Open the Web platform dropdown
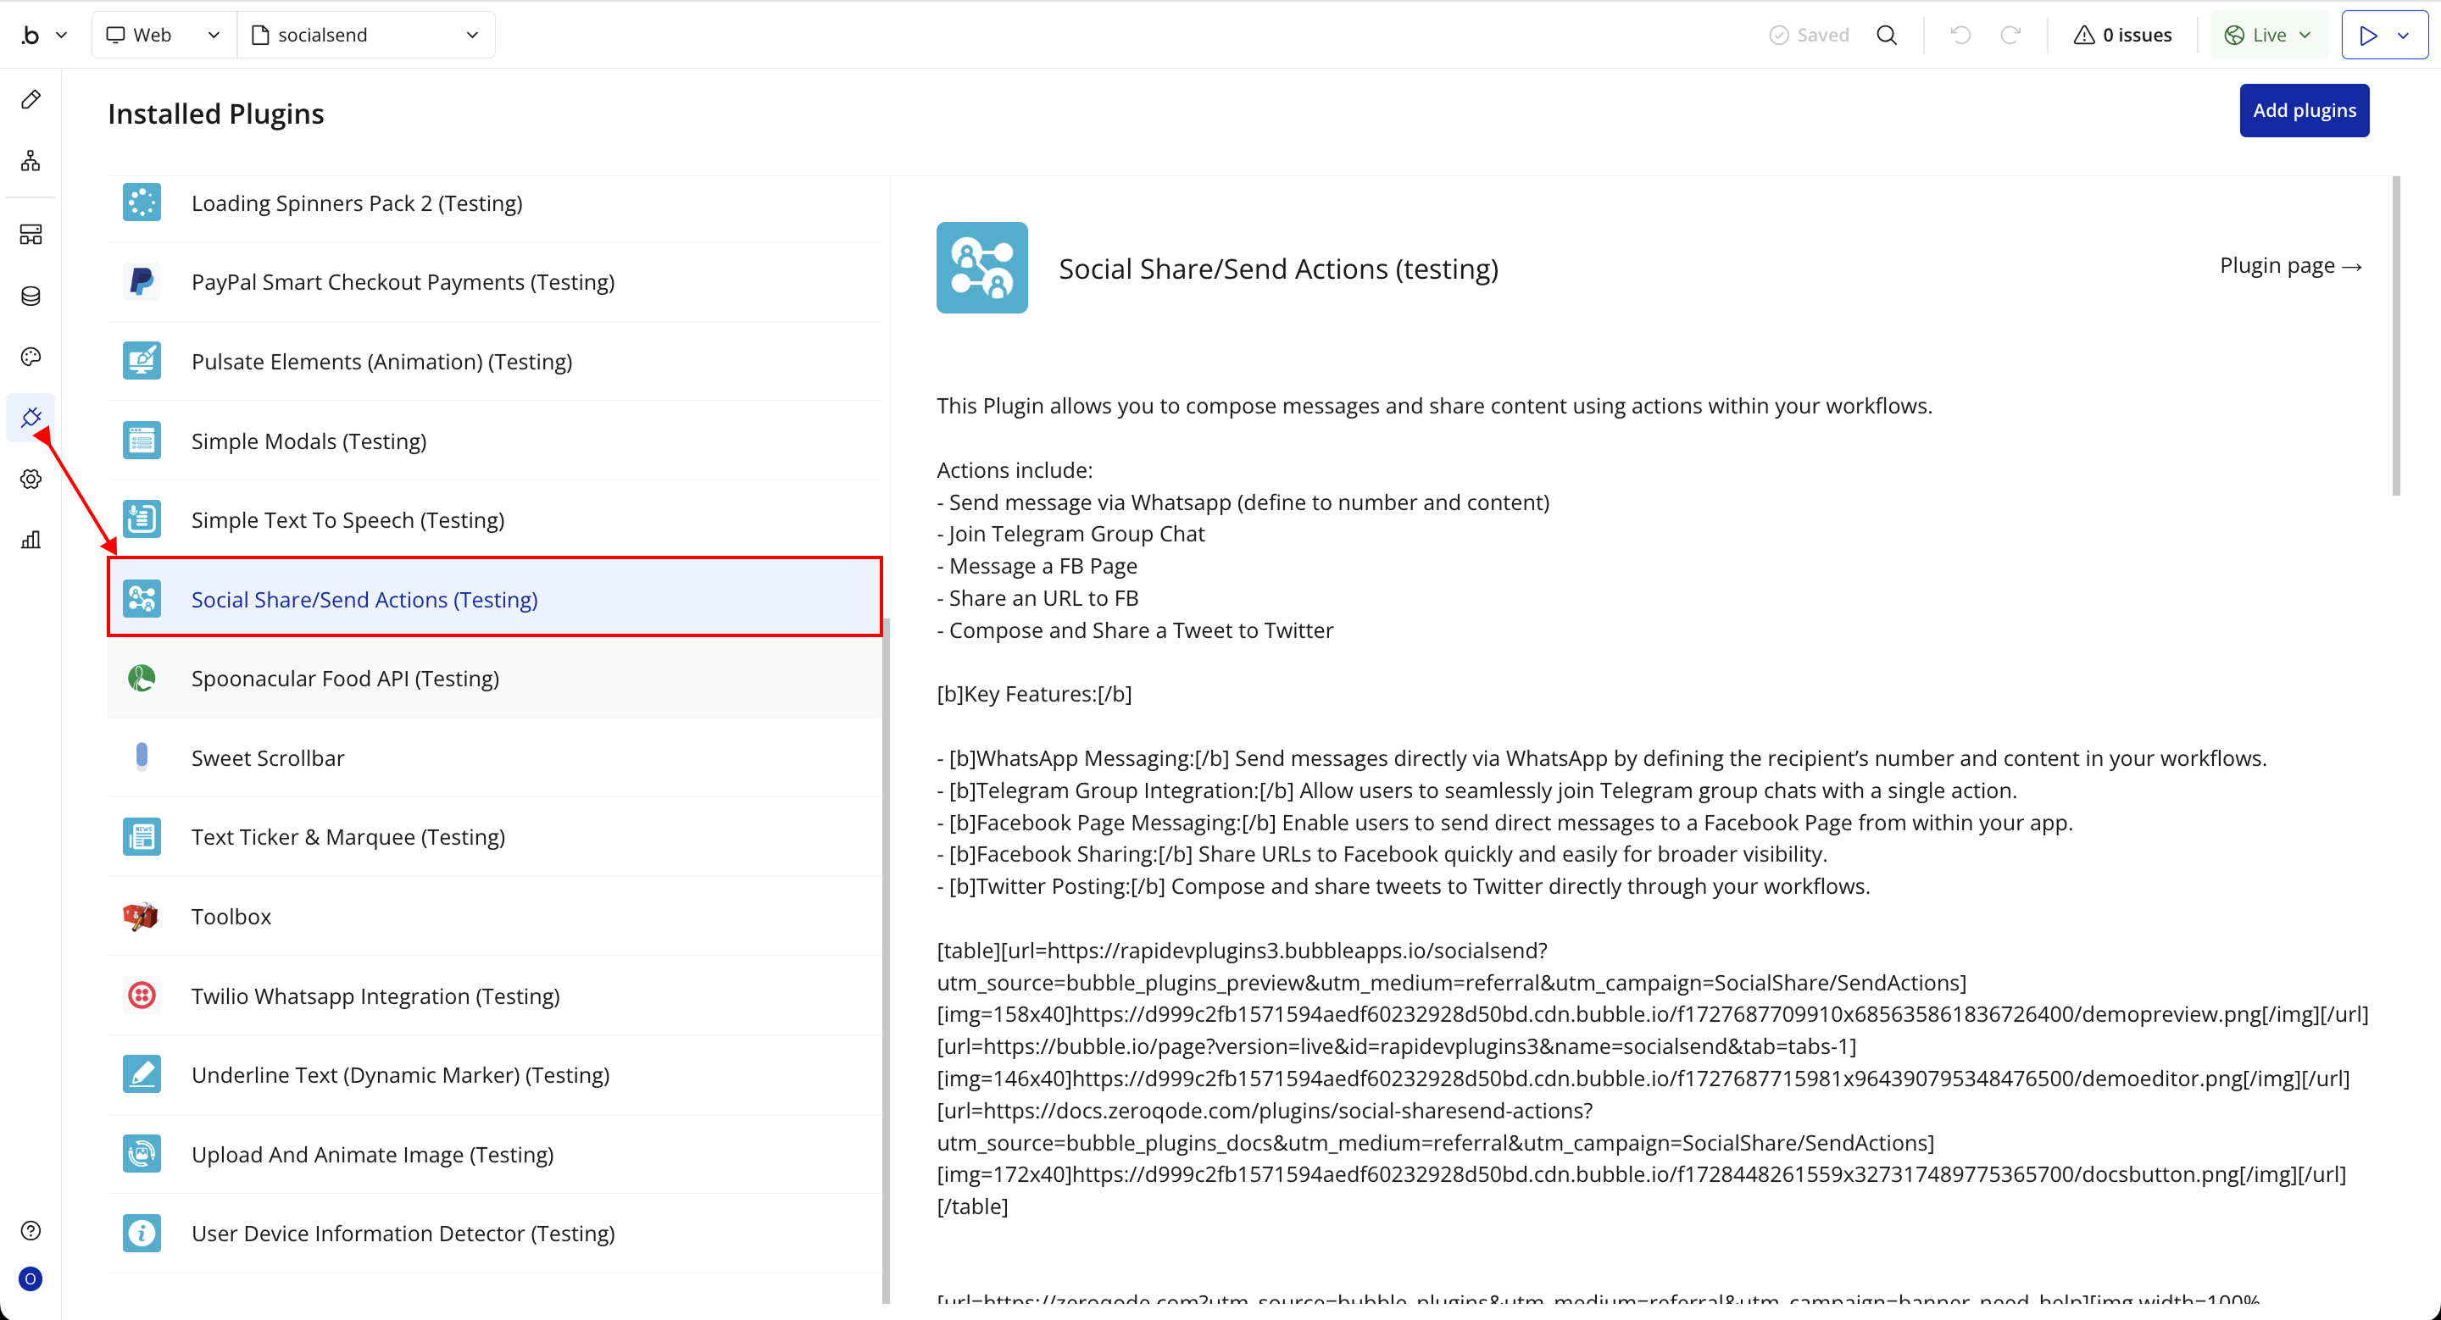 click(163, 35)
